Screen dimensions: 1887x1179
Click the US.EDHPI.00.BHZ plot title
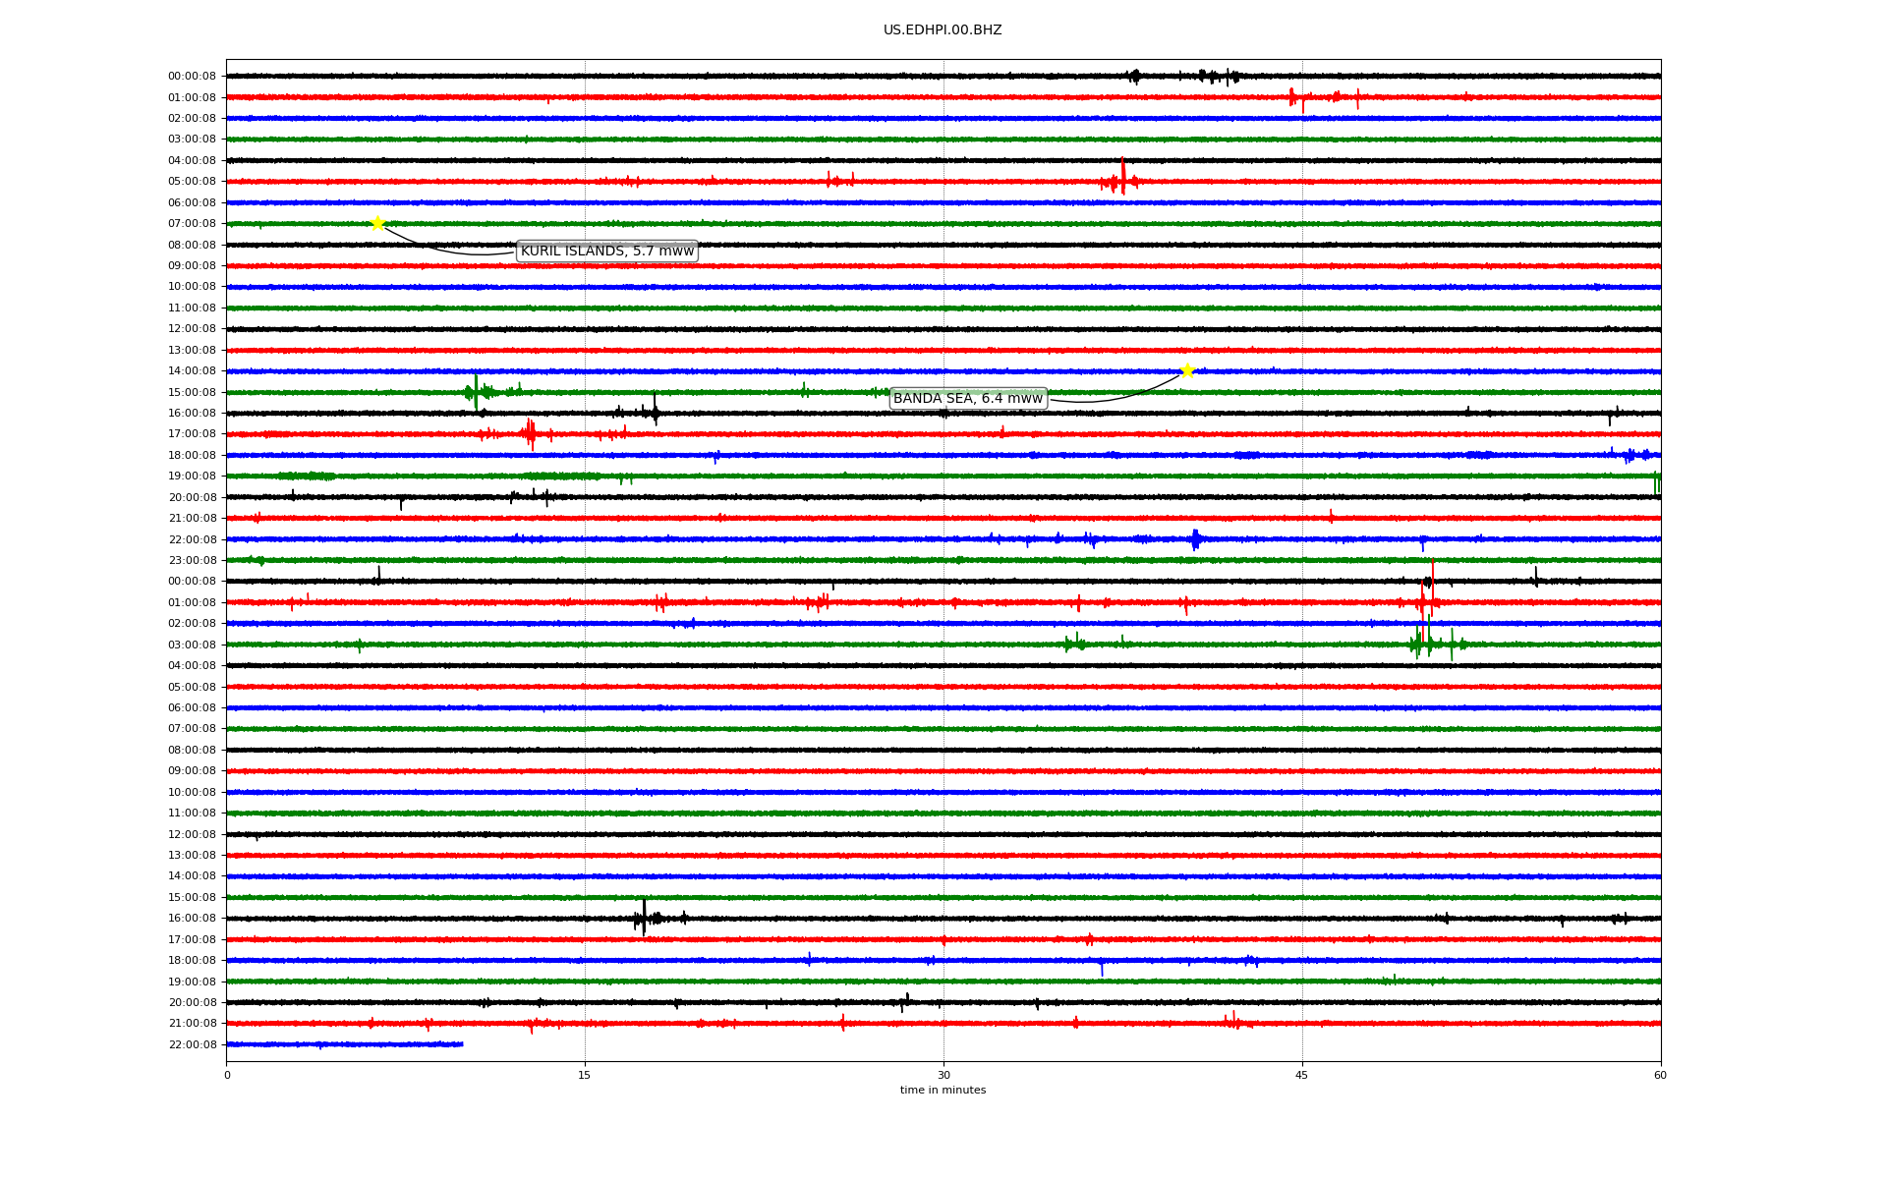pos(942,30)
